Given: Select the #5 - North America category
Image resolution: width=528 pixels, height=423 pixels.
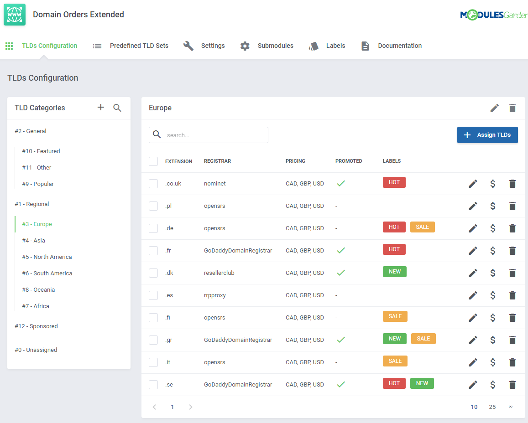Looking at the screenshot, I should (x=47, y=257).
